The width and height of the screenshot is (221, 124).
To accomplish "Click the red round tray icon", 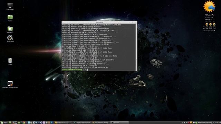I will (189, 123).
